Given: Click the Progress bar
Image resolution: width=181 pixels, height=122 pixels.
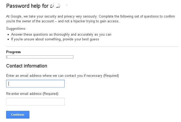Looking at the screenshot, I should (x=40, y=57).
